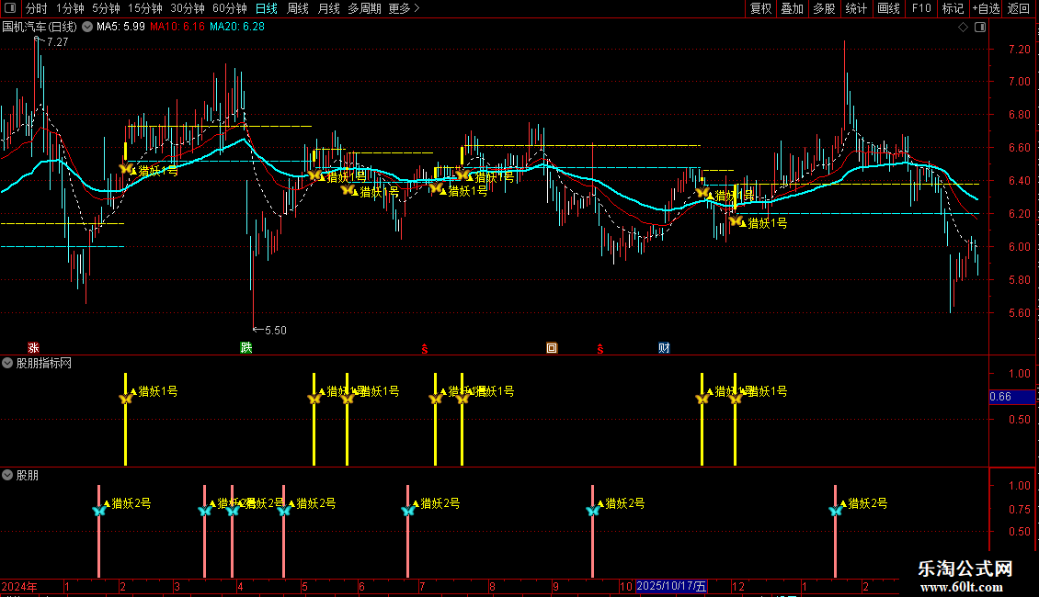This screenshot has width=1039, height=597.
Task: Click the cyan MA20: 6.28 label
Action: tap(237, 27)
